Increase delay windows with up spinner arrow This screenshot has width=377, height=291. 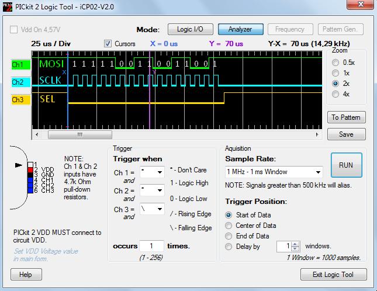[x=295, y=244]
